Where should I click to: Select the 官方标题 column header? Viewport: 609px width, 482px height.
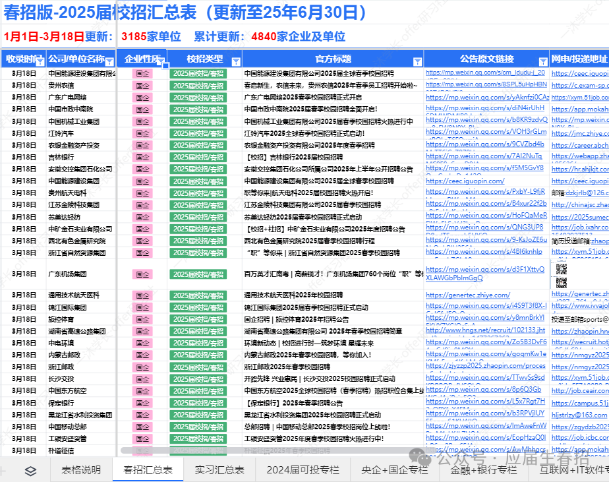(x=333, y=59)
